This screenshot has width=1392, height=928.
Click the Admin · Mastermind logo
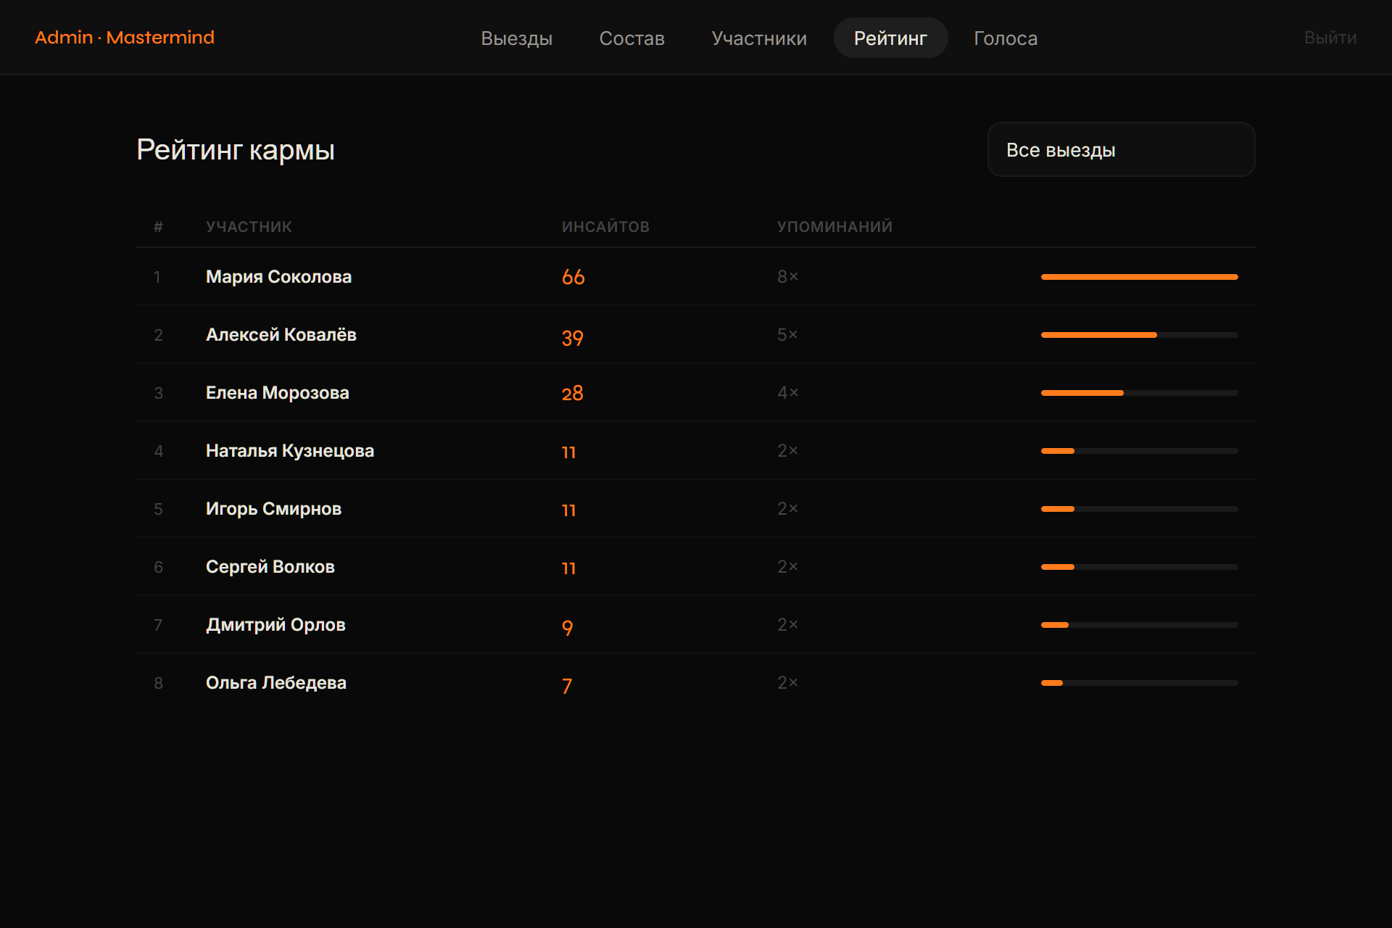tap(125, 38)
